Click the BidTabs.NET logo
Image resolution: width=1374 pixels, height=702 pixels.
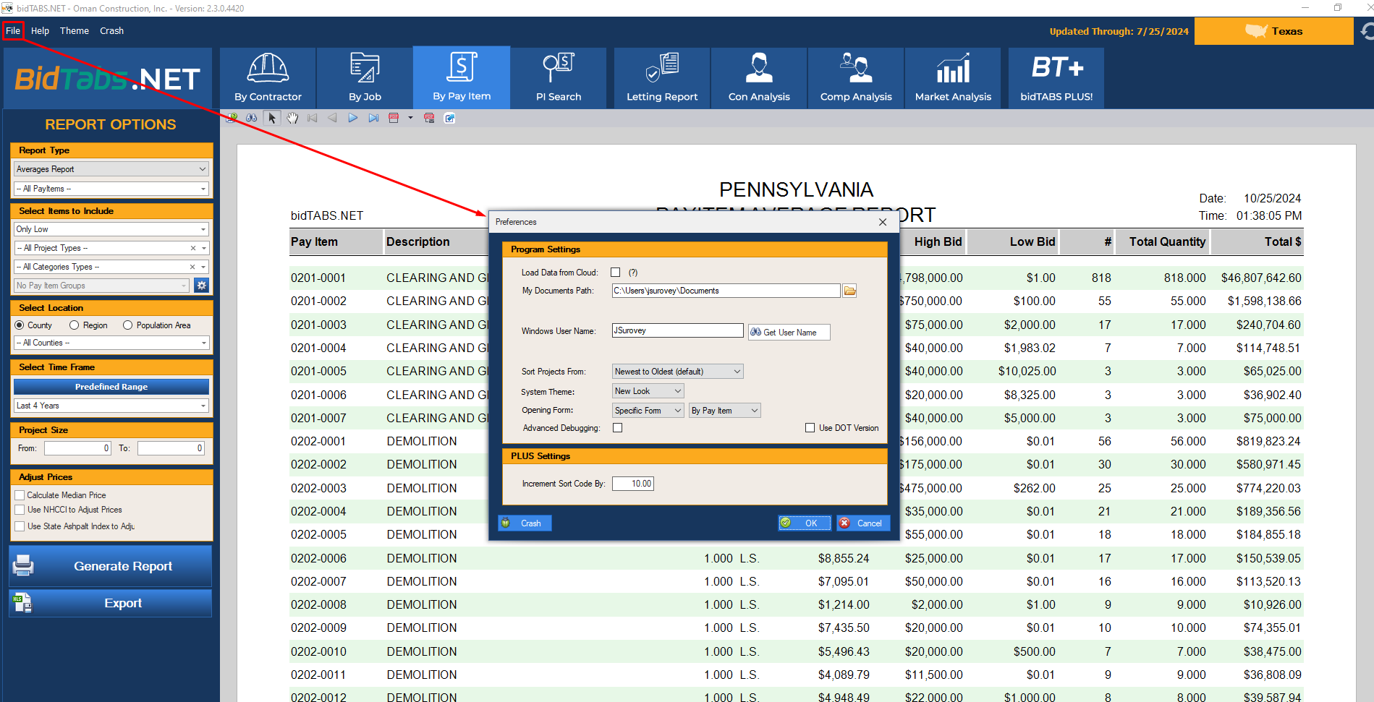108,78
